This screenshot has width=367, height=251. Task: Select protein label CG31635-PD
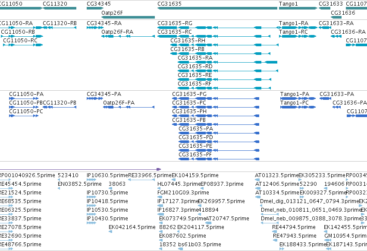click(196, 137)
